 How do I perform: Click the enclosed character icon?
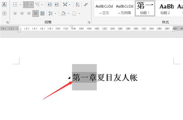[4, 13]
